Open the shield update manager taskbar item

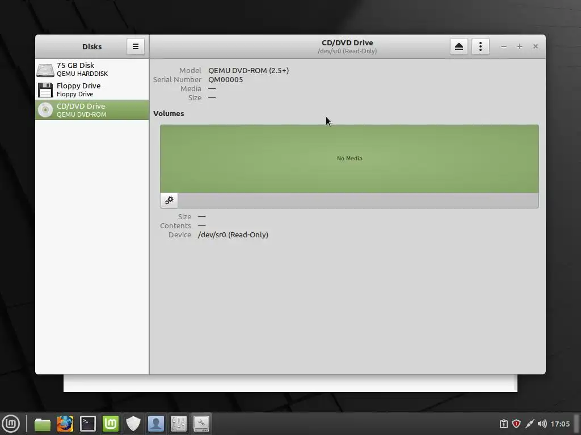point(133,424)
